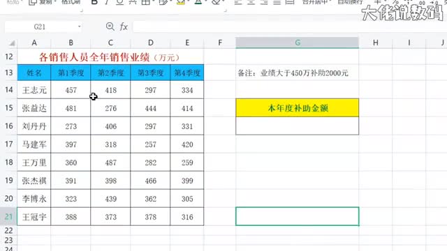The image size is (447, 251).
Task: Open the name box dropdown arrow
Action: tap(79, 26)
